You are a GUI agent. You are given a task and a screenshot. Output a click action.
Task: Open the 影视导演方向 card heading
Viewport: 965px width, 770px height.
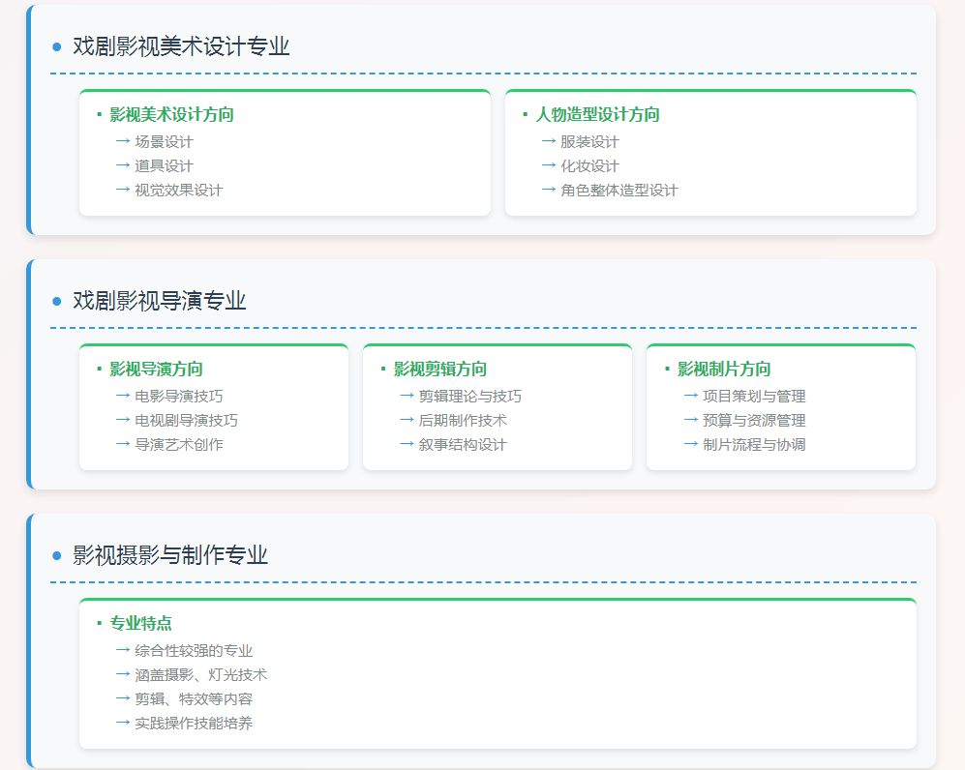tap(156, 369)
